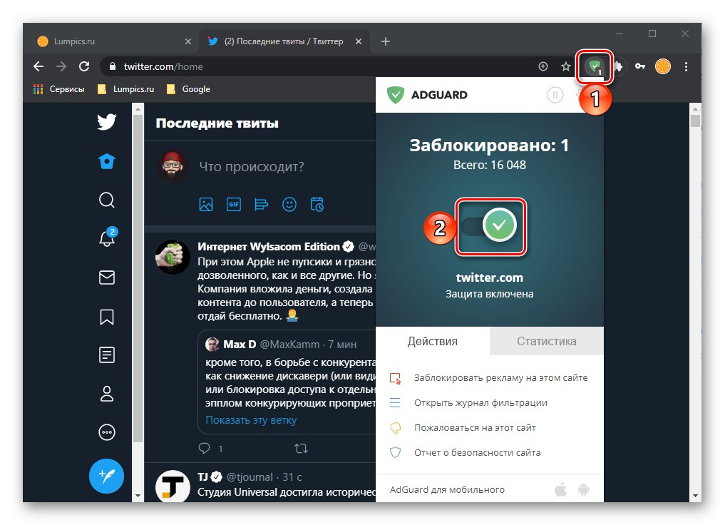Click the AdGuard extension icon in toolbar

(x=595, y=66)
